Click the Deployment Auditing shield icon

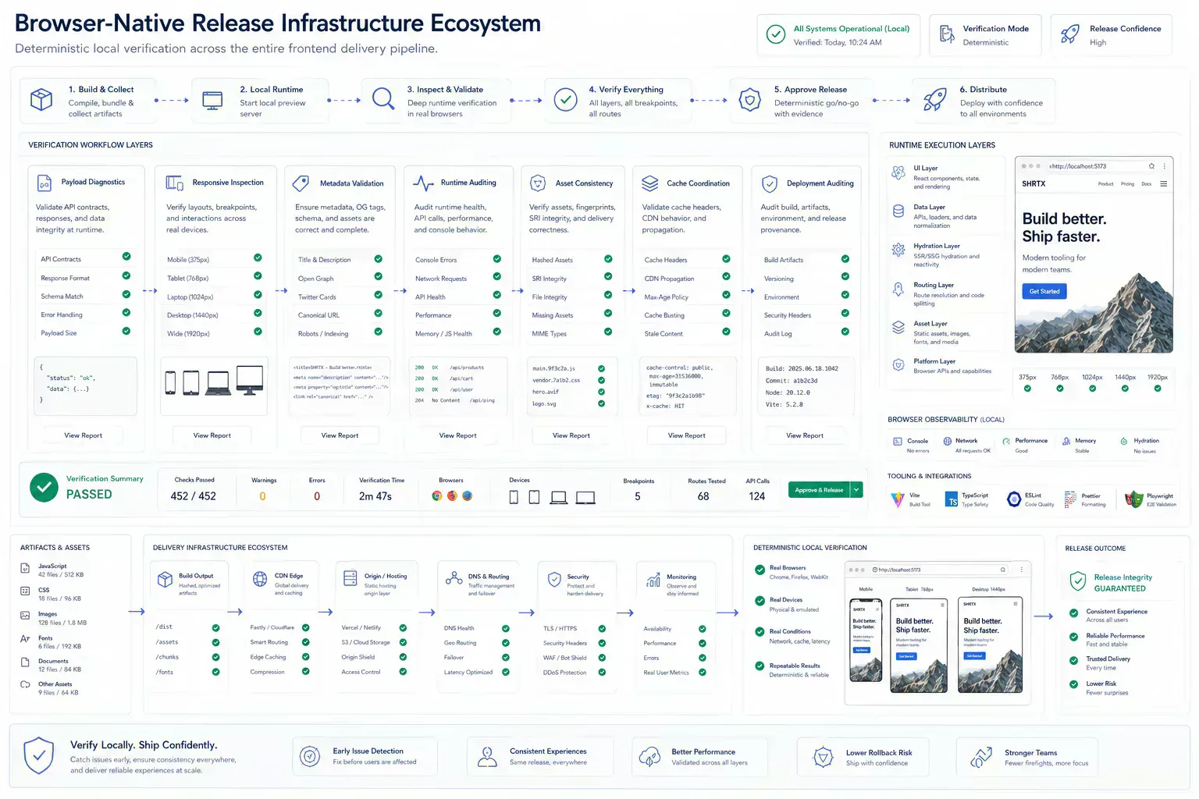[x=770, y=183]
